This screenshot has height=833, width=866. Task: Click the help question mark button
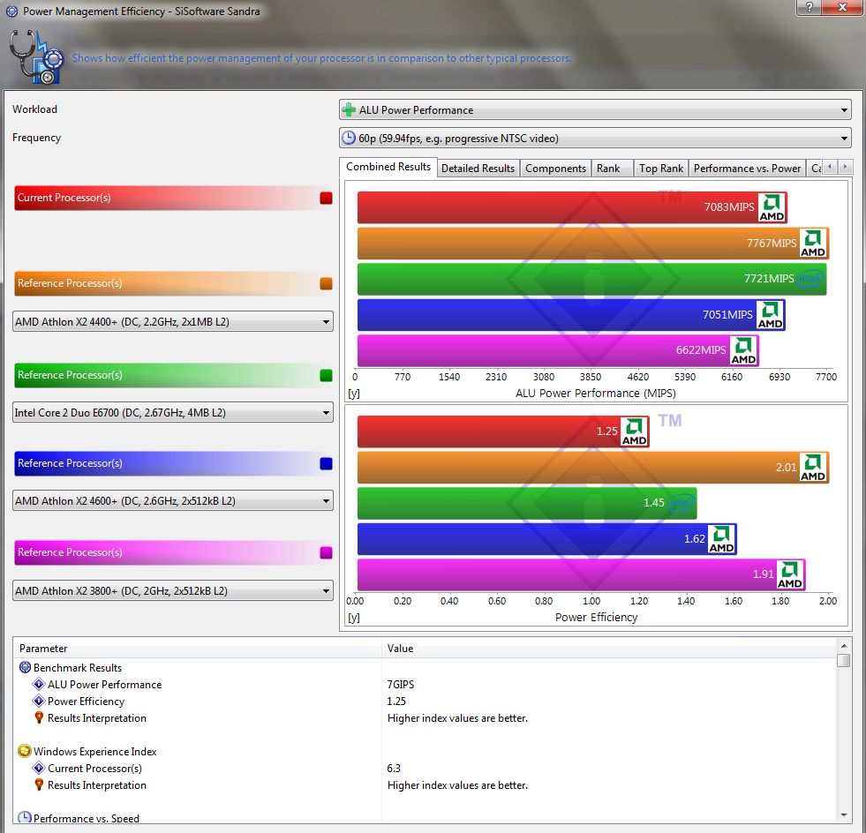pyautogui.click(x=810, y=7)
